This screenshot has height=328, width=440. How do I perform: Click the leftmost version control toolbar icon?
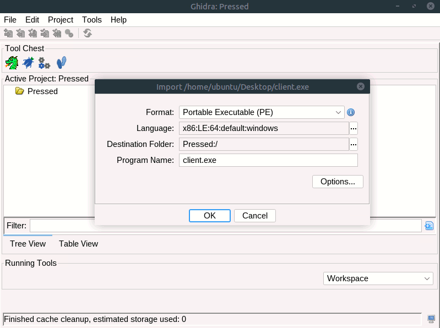coord(8,34)
